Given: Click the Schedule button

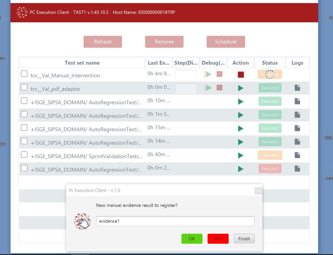Looking at the screenshot, I should pos(226,42).
